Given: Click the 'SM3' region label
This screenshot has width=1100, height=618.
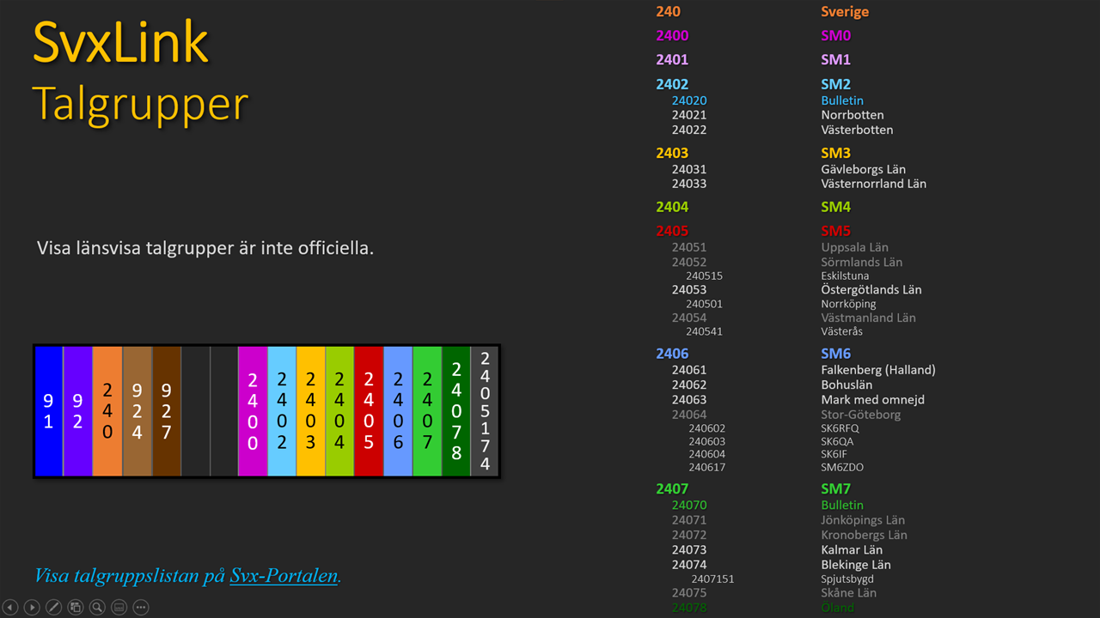Looking at the screenshot, I should click(835, 153).
